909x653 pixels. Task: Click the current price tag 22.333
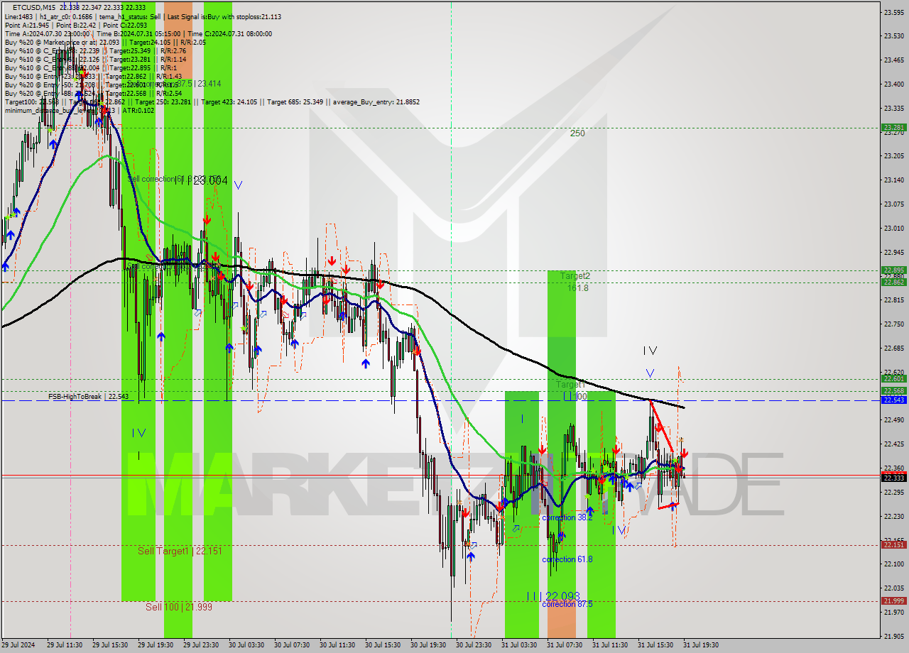[x=893, y=478]
